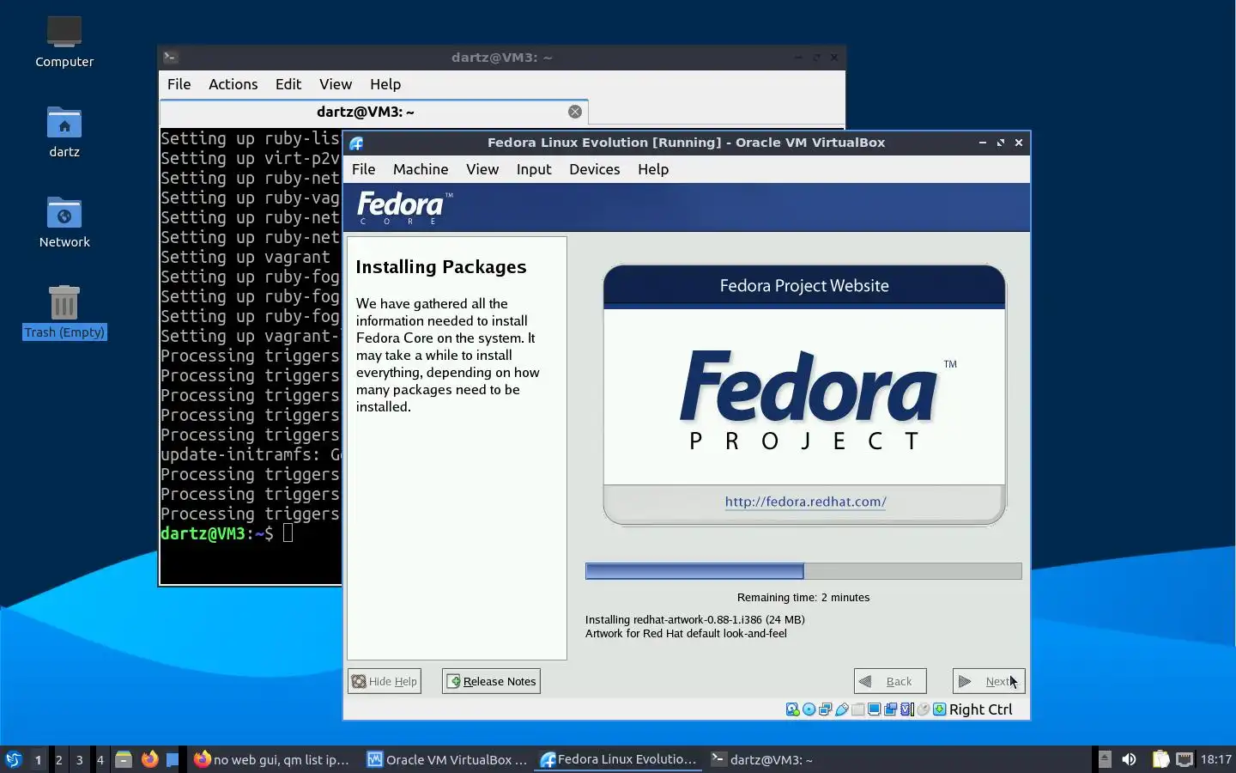Screen dimensions: 1236x773
Task: Click the terminal icon in terminal title bar
Action: [x=170, y=58]
